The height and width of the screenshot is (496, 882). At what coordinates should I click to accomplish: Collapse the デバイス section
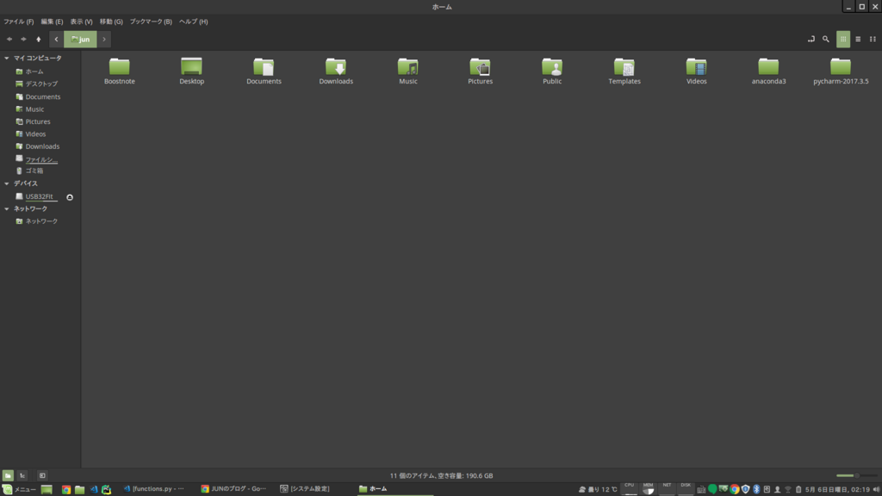[x=7, y=183]
